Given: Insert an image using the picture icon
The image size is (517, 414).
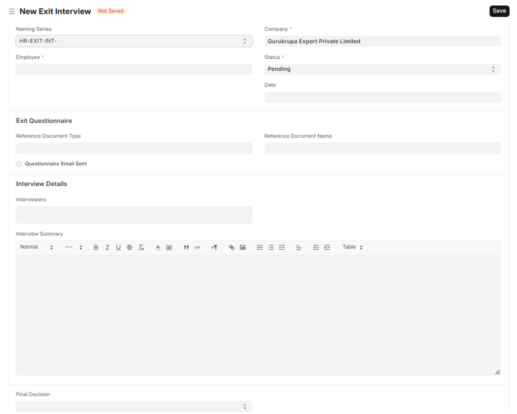Looking at the screenshot, I should coord(243,247).
